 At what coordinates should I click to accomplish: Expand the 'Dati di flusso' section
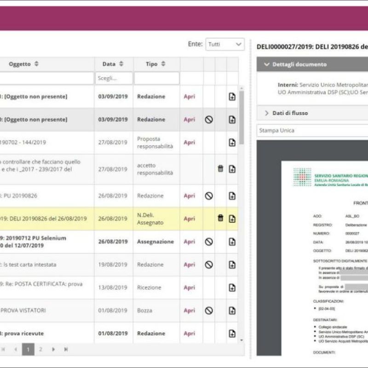point(267,113)
